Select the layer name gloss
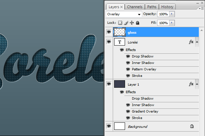The width and height of the screenshot is (205, 136). click(x=132, y=33)
